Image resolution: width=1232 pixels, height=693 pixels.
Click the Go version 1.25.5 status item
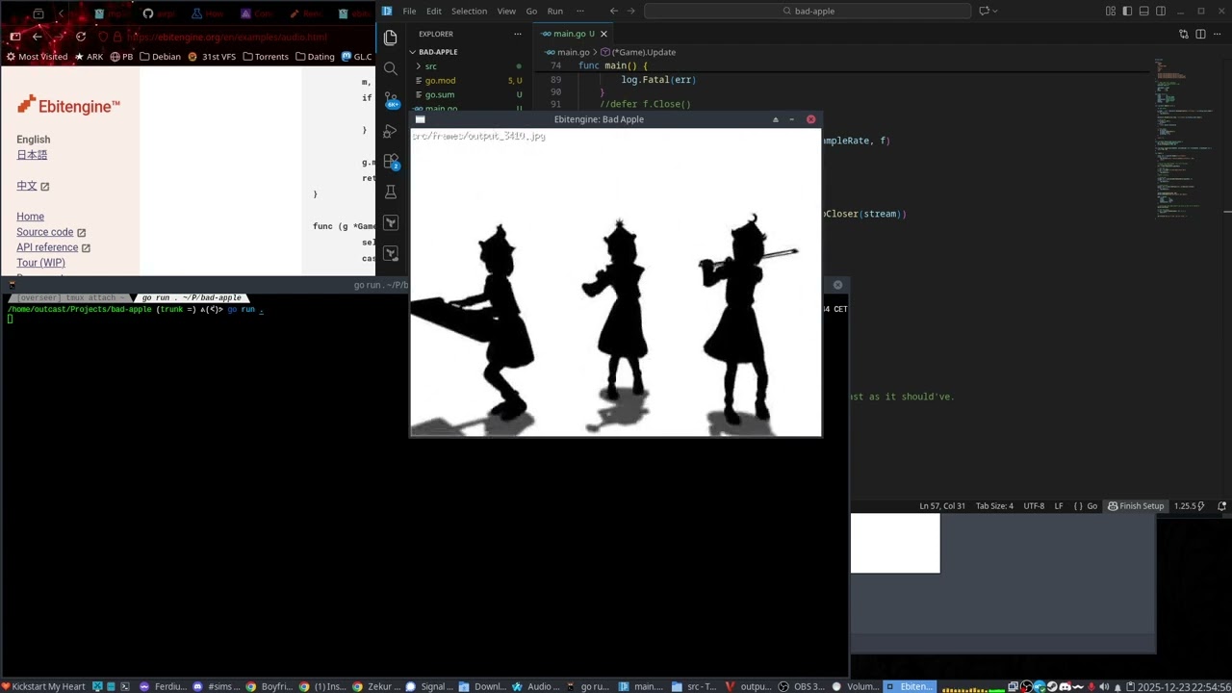pyautogui.click(x=1189, y=506)
